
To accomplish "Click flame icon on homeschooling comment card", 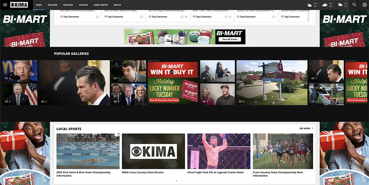I will tap(150, 17).
